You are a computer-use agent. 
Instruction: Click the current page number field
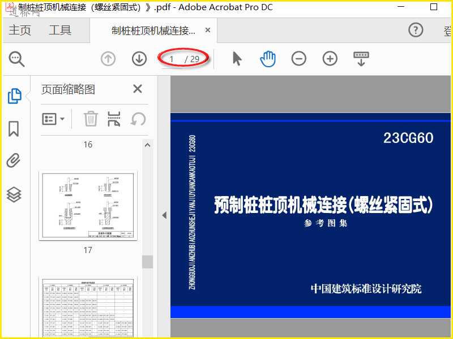tap(172, 59)
